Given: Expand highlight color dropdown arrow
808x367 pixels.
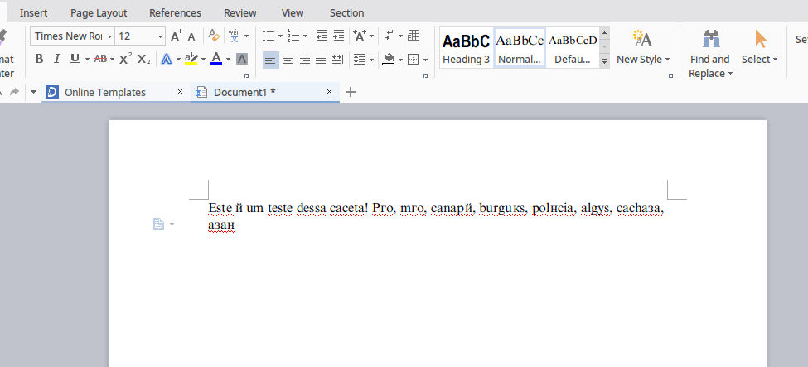Looking at the screenshot, I should (x=203, y=60).
